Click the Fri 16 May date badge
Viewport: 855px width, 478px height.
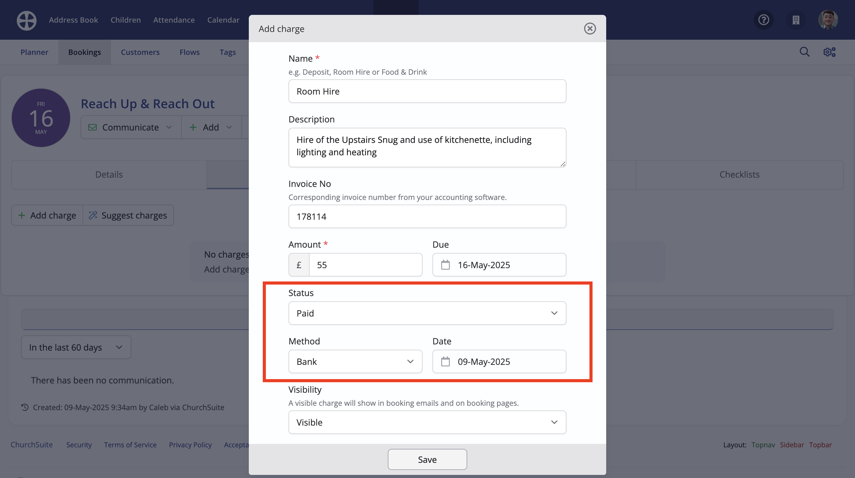(41, 118)
